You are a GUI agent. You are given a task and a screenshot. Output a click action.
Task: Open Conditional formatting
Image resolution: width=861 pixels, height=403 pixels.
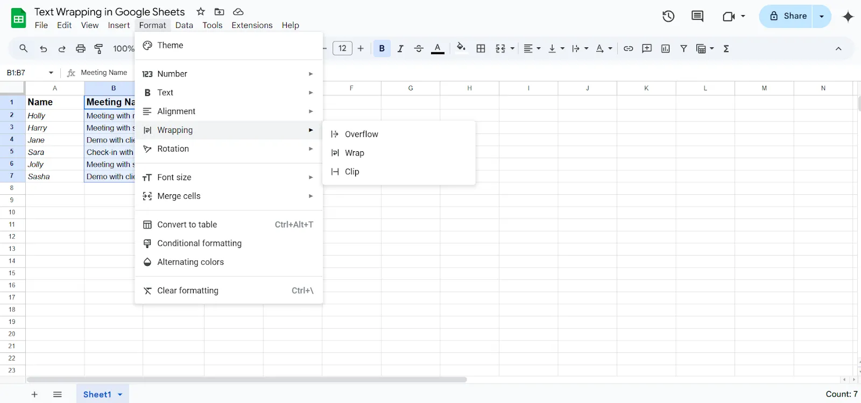click(x=229, y=244)
